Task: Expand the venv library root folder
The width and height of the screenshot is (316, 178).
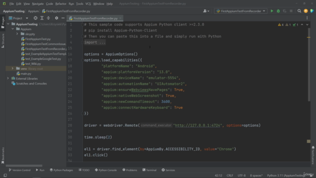Action: pyautogui.click(x=12, y=69)
